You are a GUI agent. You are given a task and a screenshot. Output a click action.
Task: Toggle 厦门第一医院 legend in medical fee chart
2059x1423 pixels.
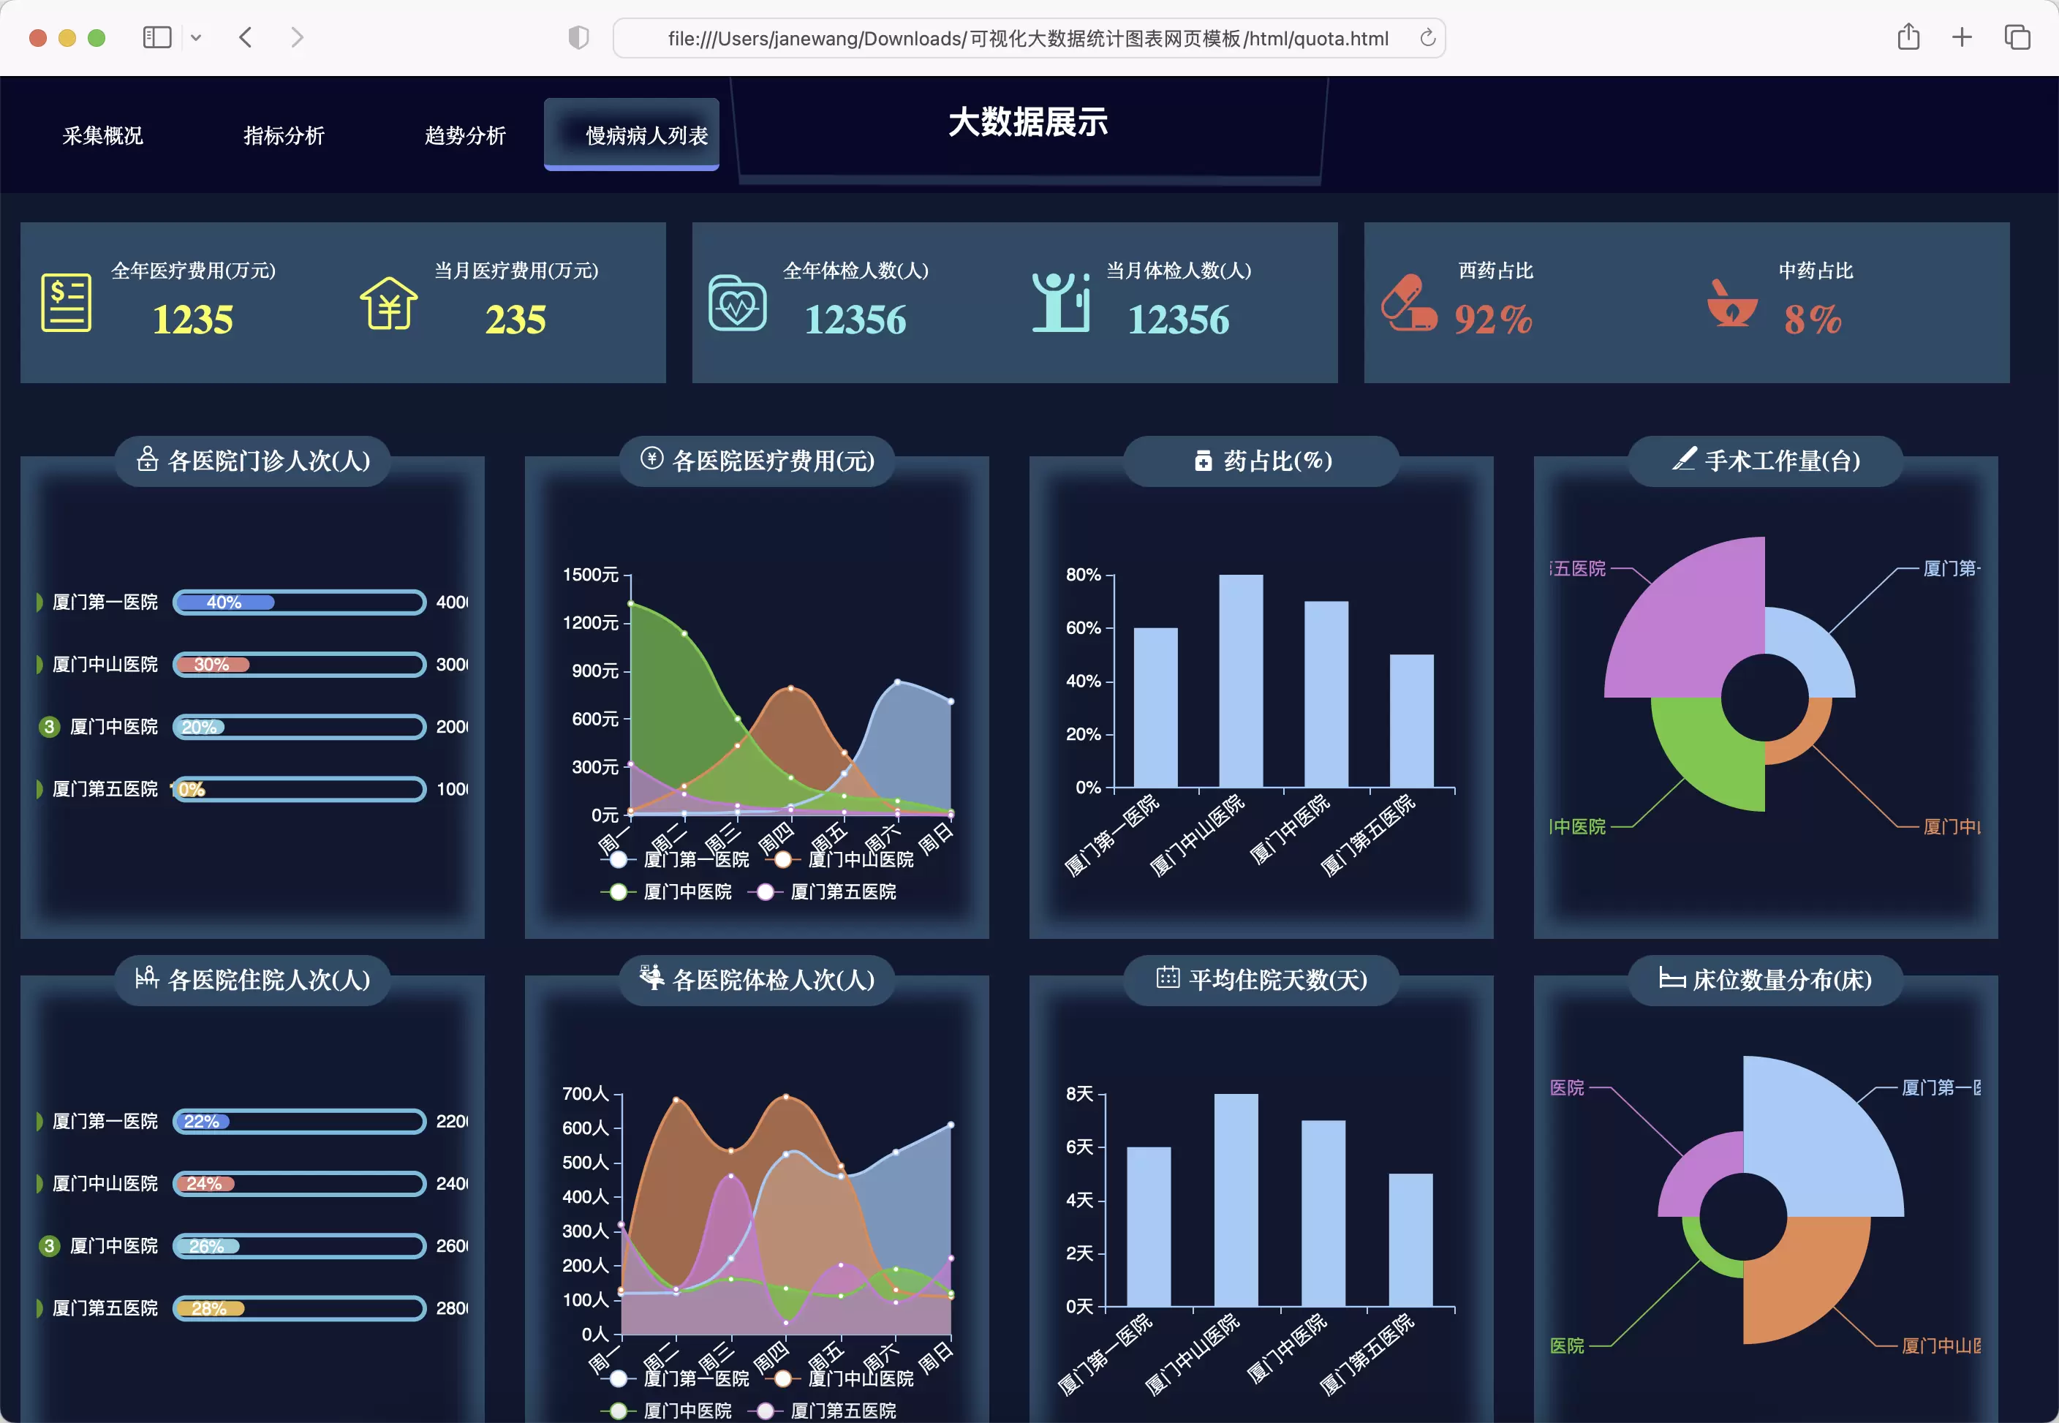(x=675, y=859)
